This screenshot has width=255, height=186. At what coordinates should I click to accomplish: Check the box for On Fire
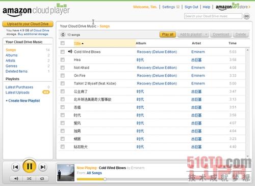63,75
